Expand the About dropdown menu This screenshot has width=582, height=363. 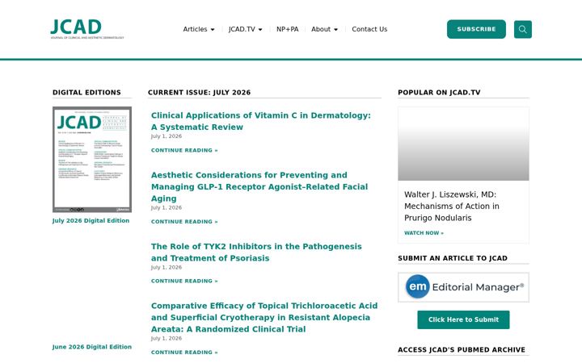click(324, 29)
